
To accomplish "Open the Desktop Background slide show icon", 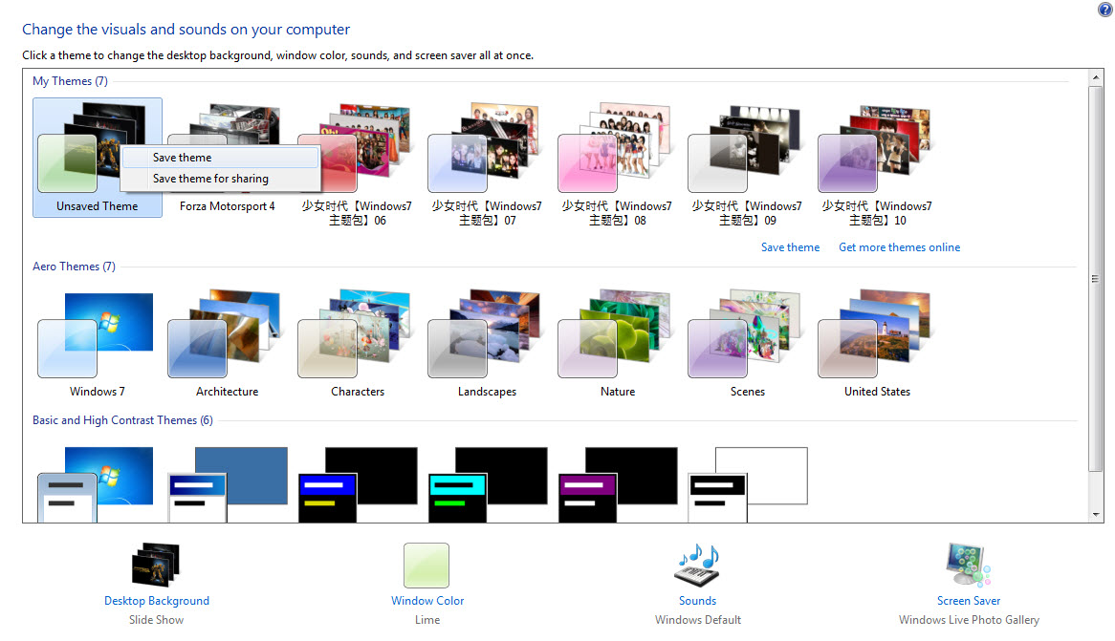I will 156,566.
